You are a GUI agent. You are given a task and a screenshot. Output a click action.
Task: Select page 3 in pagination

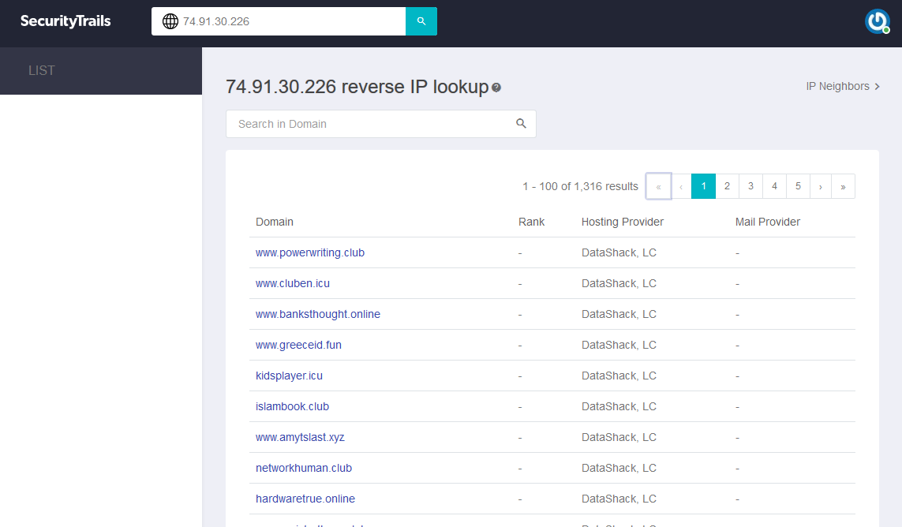click(750, 186)
